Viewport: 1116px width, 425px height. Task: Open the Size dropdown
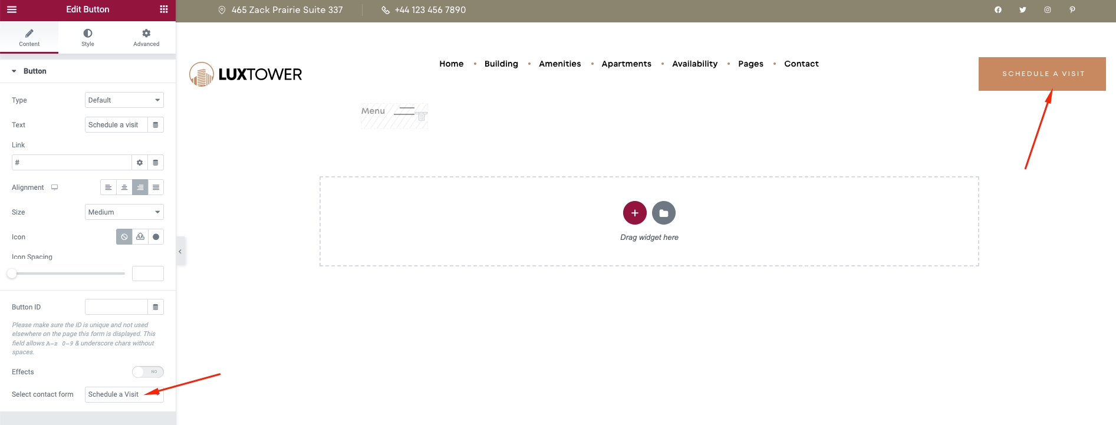tap(124, 212)
